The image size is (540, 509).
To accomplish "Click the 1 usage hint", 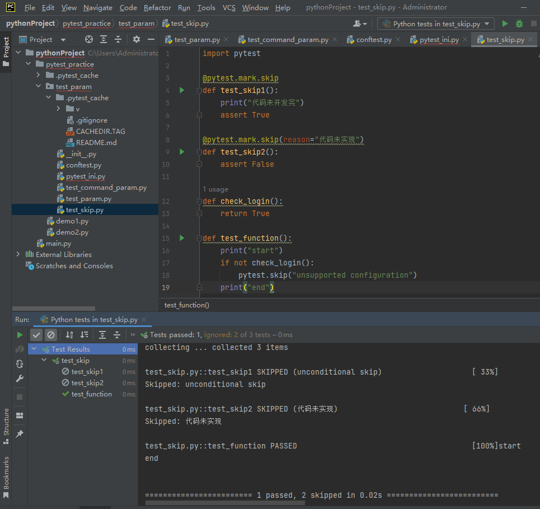I will tap(215, 189).
